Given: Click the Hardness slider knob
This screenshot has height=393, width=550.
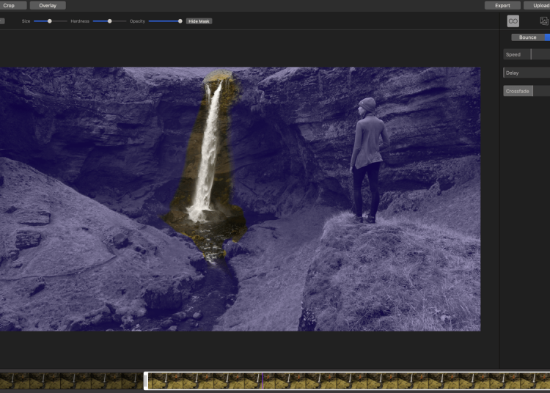Looking at the screenshot, I should point(110,21).
